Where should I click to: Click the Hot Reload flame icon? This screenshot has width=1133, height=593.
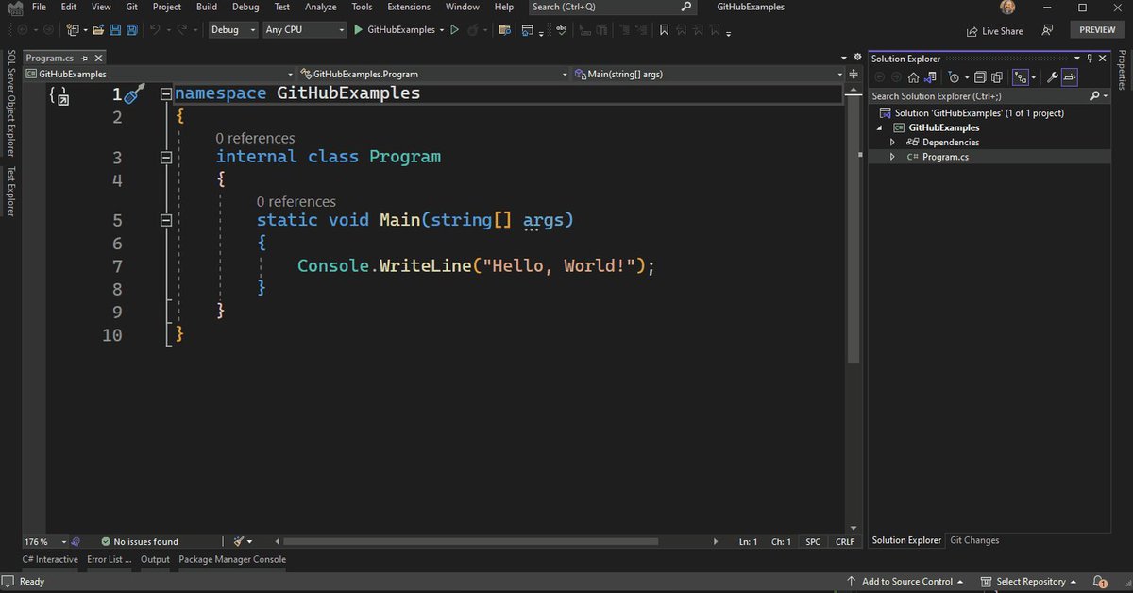tap(472, 30)
